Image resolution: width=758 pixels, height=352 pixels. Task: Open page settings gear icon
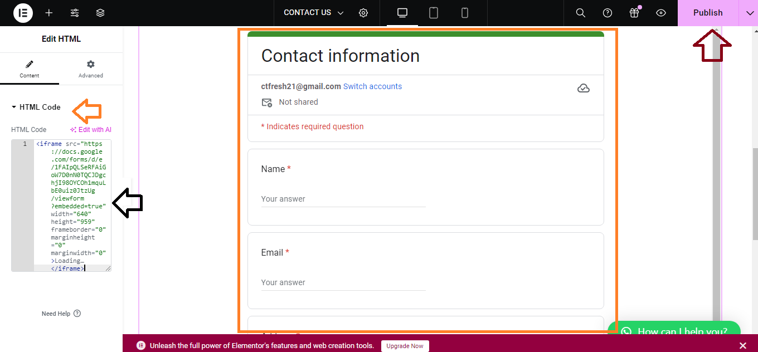[x=363, y=13]
